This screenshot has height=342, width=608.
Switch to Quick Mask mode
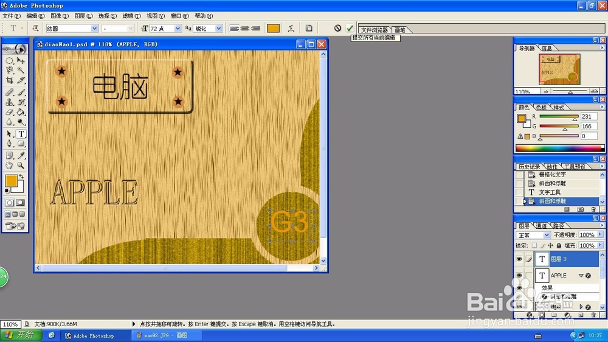(21, 203)
